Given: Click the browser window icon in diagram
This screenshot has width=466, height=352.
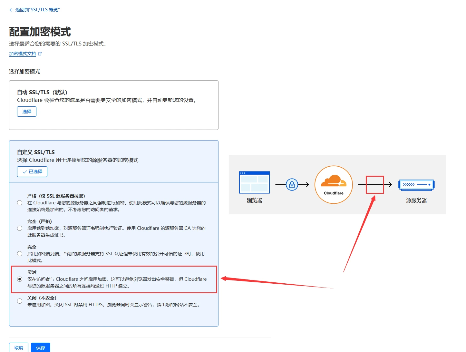Looking at the screenshot, I should 254,182.
